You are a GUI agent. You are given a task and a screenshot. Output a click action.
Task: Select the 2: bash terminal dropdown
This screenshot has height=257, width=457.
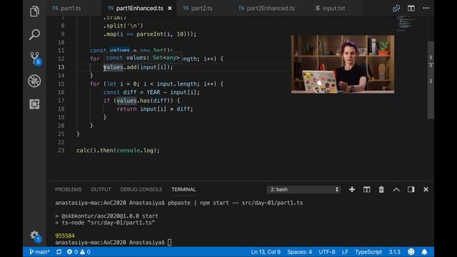[303, 189]
